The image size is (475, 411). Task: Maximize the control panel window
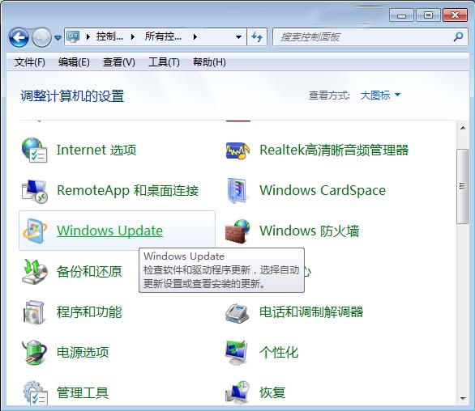click(428, 15)
